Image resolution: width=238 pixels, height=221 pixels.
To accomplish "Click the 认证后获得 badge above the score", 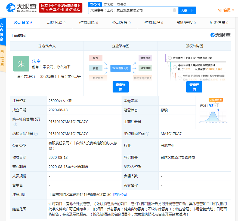I will click(x=216, y=100).
